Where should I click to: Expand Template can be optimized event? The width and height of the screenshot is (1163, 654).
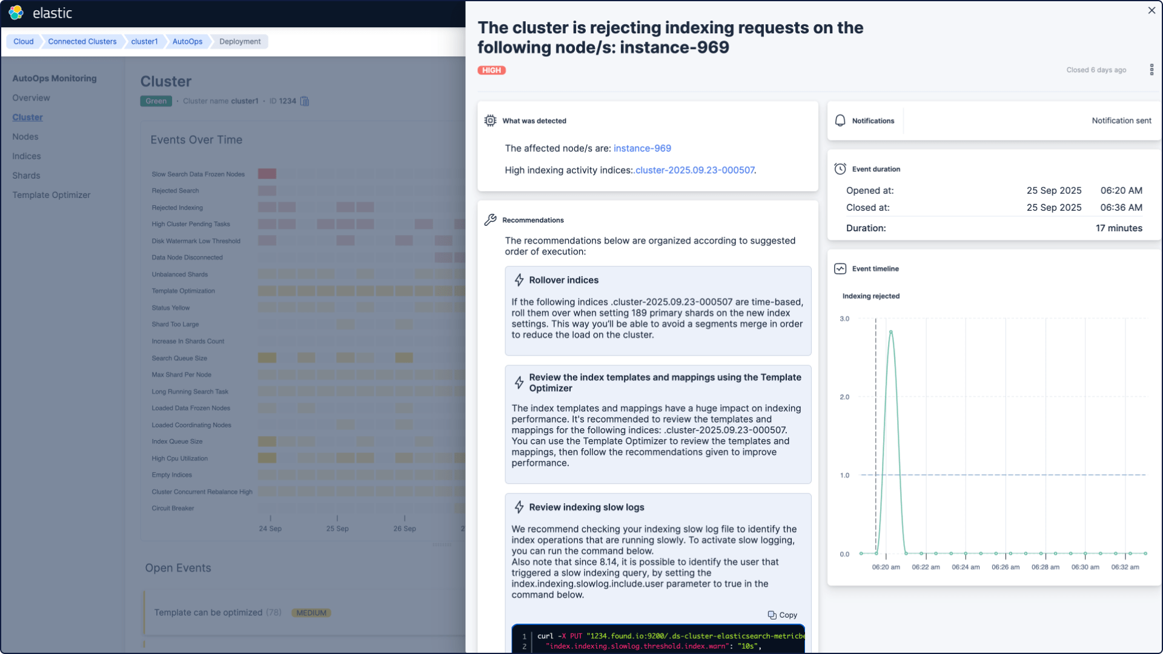tap(208, 612)
